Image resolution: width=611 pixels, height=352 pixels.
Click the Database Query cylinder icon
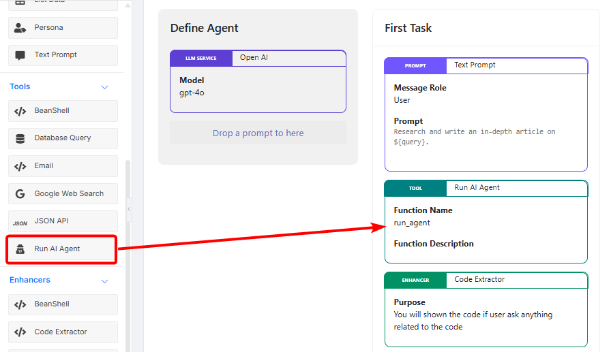[x=20, y=138]
